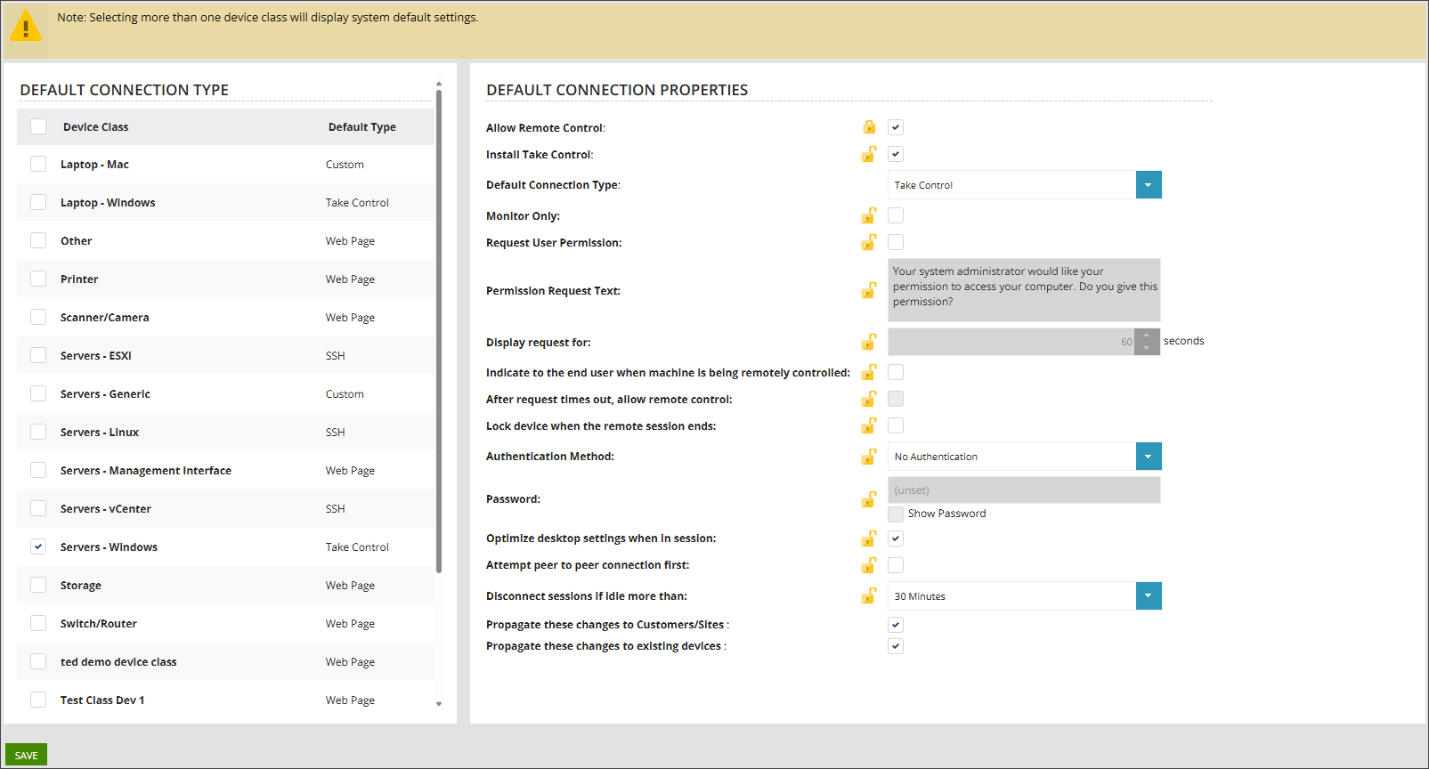Open the Default Connection Type dropdown

point(1148,185)
